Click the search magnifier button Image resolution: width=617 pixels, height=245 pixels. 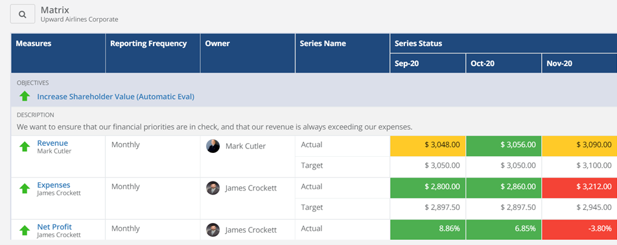pos(23,14)
